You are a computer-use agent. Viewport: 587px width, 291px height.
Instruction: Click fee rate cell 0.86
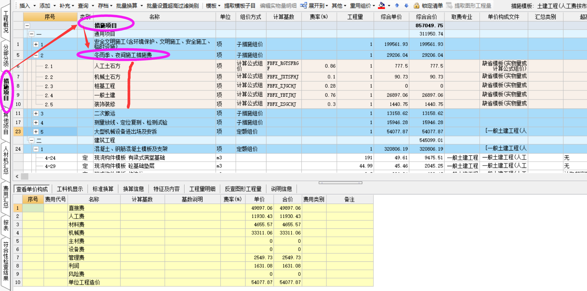click(x=319, y=66)
